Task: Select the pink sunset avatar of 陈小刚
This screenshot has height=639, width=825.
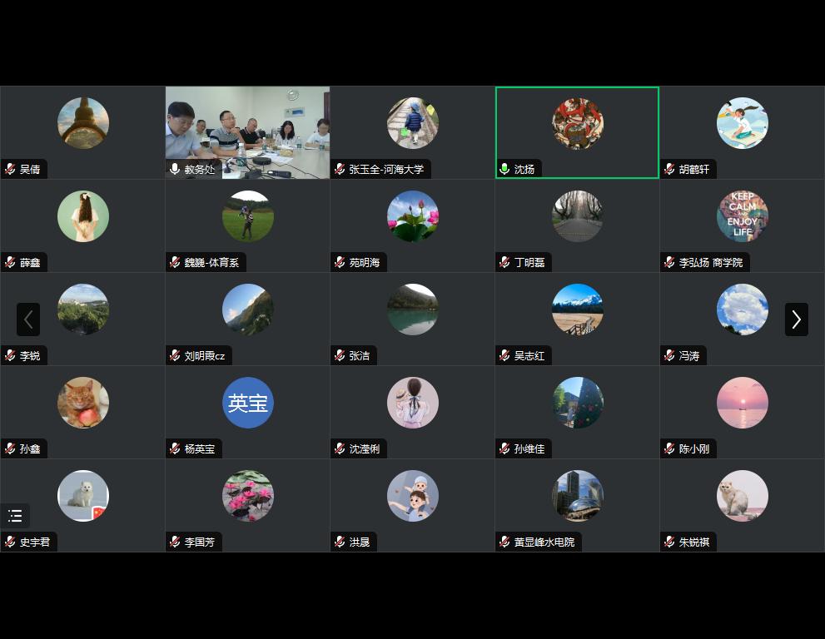Action: click(742, 403)
